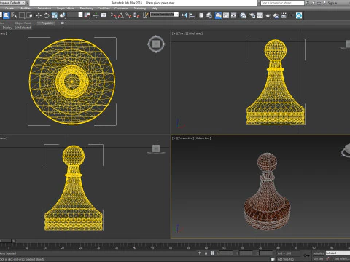
Task: Click the Mirror tool icon
Action: pyautogui.click(x=184, y=15)
